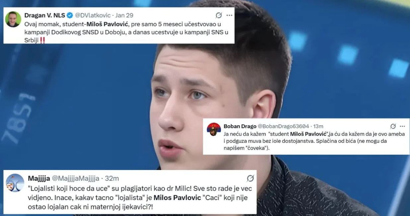Click the red double exclamation emoji
410x216 pixels.
click(42, 40)
